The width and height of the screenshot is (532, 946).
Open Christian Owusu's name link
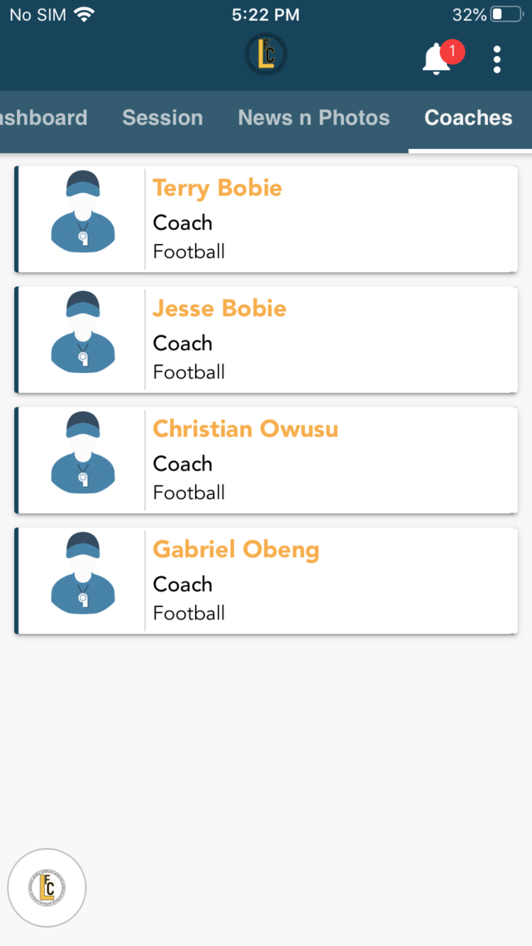coord(245,429)
